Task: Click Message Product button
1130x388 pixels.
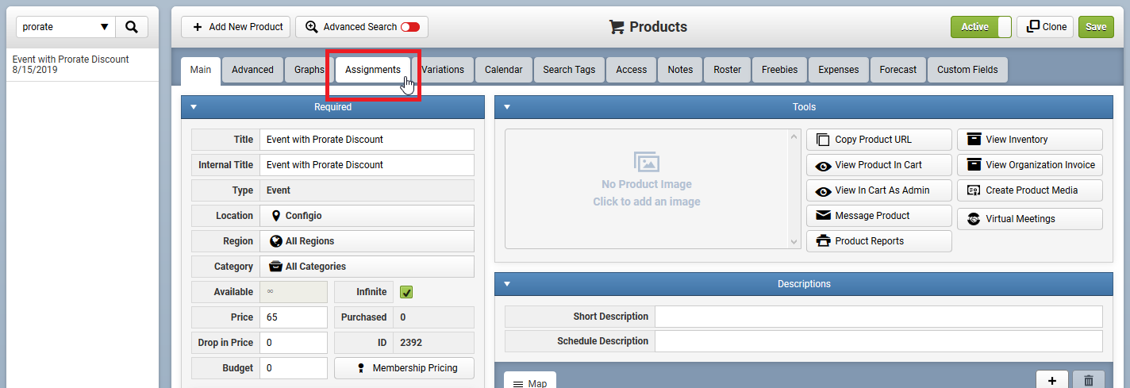Action: coord(879,216)
